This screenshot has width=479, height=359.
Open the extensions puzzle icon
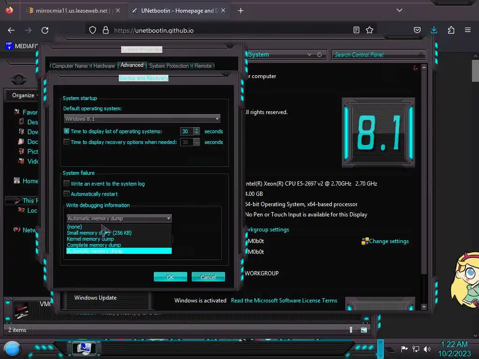pos(451,30)
